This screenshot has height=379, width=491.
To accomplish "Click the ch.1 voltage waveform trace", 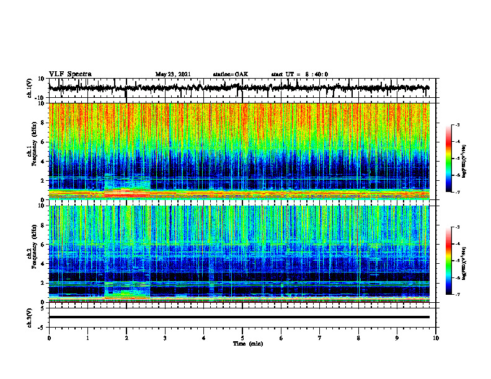I will coord(239,88).
